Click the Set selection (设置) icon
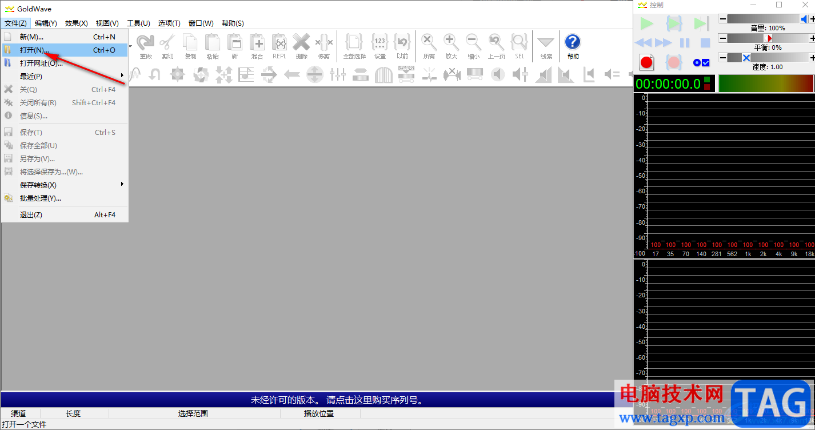The image size is (815, 430). pos(379,42)
